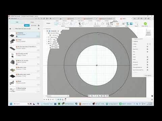This screenshot has height=121, width=162.
Task: Click the Create Sketch grid icon
Action: pyautogui.click(x=56, y=24)
